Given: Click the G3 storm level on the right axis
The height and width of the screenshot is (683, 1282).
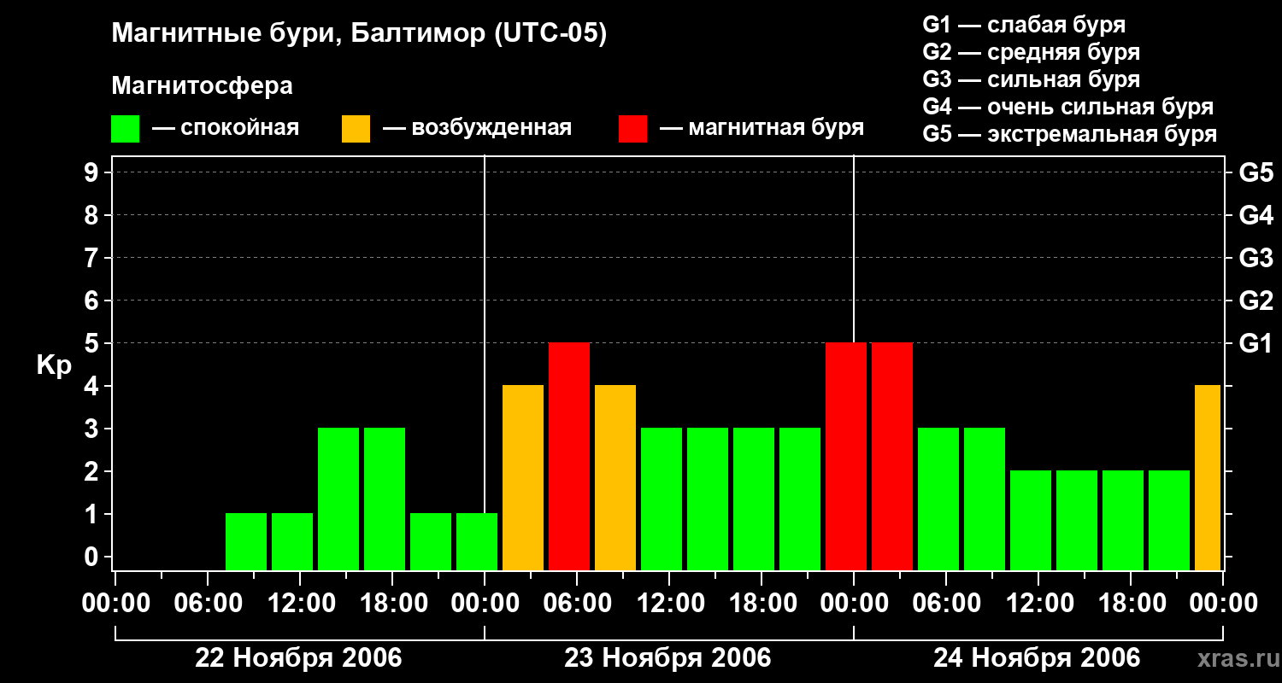Looking at the screenshot, I should click(x=1256, y=258).
